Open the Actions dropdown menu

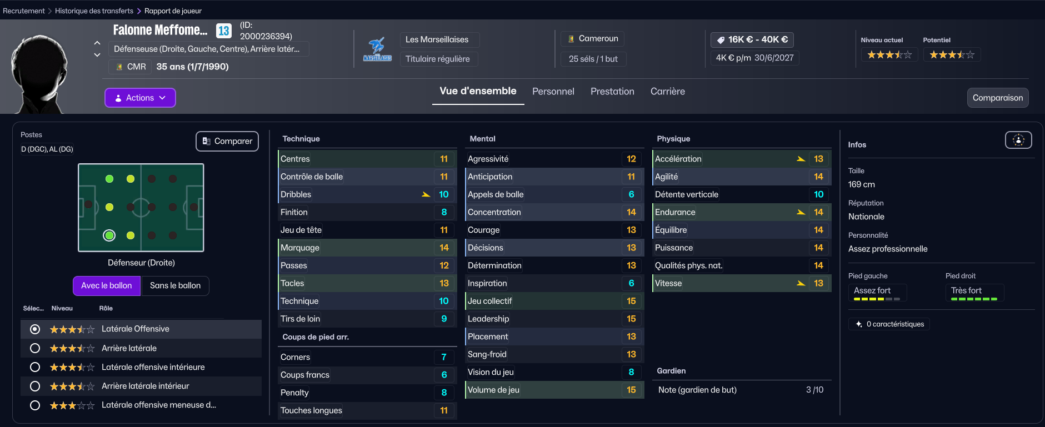click(x=140, y=98)
